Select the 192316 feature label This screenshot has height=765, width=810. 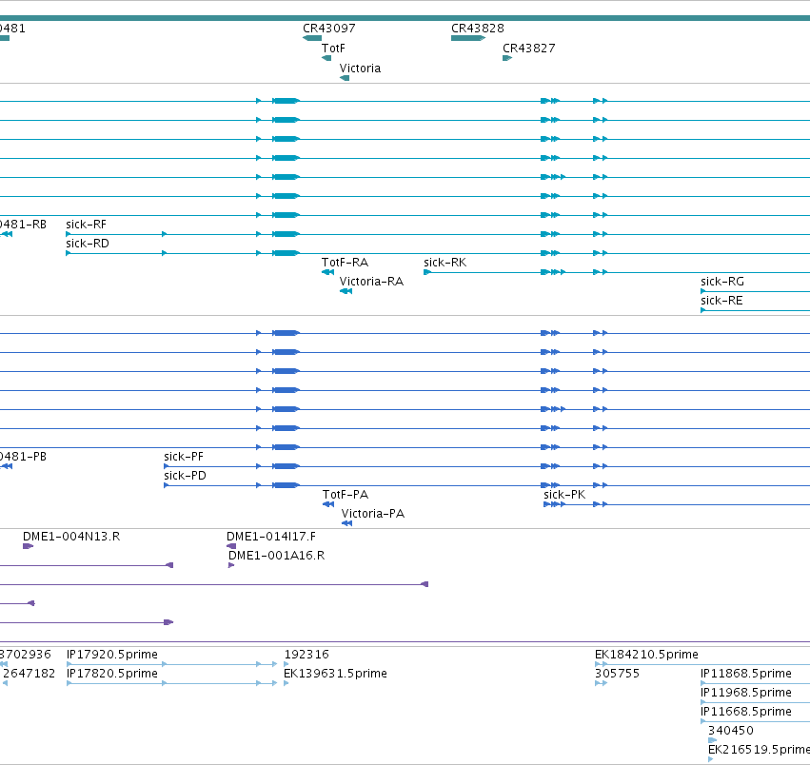click(306, 655)
